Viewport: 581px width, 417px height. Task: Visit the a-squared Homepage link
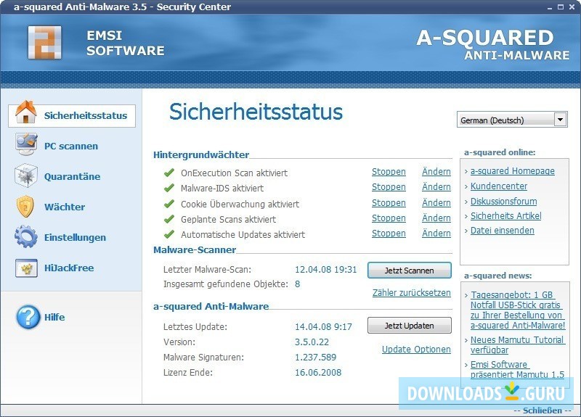pyautogui.click(x=513, y=171)
